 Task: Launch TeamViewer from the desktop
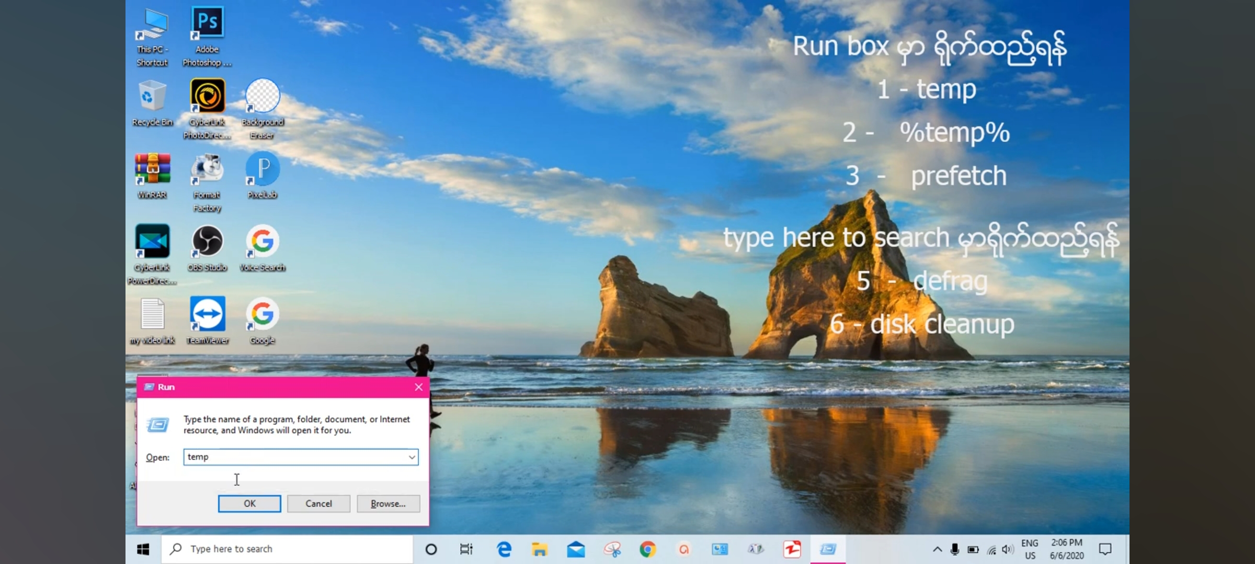point(207,314)
